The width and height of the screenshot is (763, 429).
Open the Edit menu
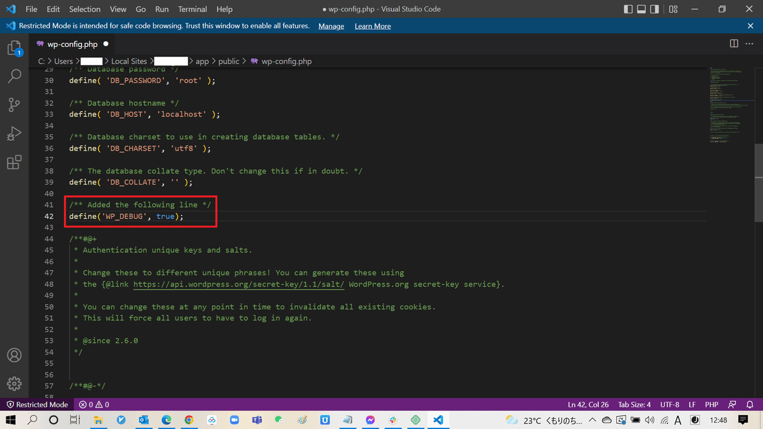(x=53, y=9)
